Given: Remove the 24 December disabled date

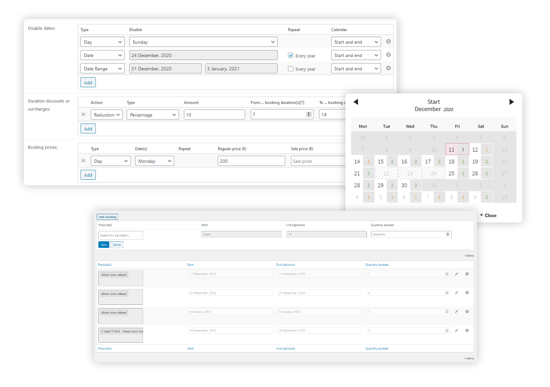Looking at the screenshot, I should pyautogui.click(x=388, y=55).
